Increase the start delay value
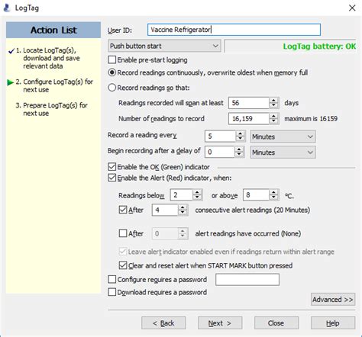This screenshot has height=337, width=362. [239, 149]
